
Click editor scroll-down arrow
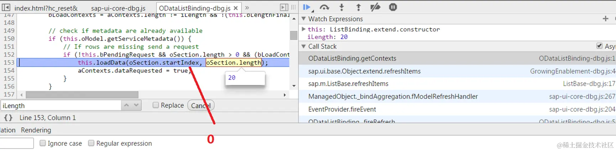pos(294,86)
